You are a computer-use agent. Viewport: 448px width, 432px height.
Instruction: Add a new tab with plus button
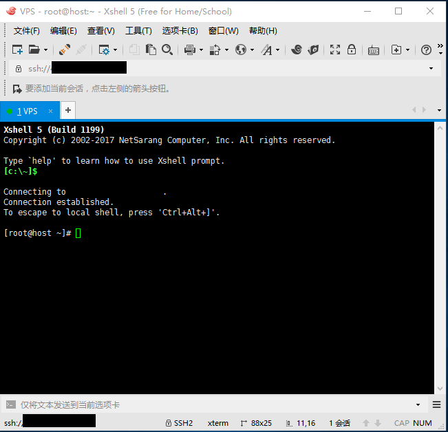coord(68,110)
